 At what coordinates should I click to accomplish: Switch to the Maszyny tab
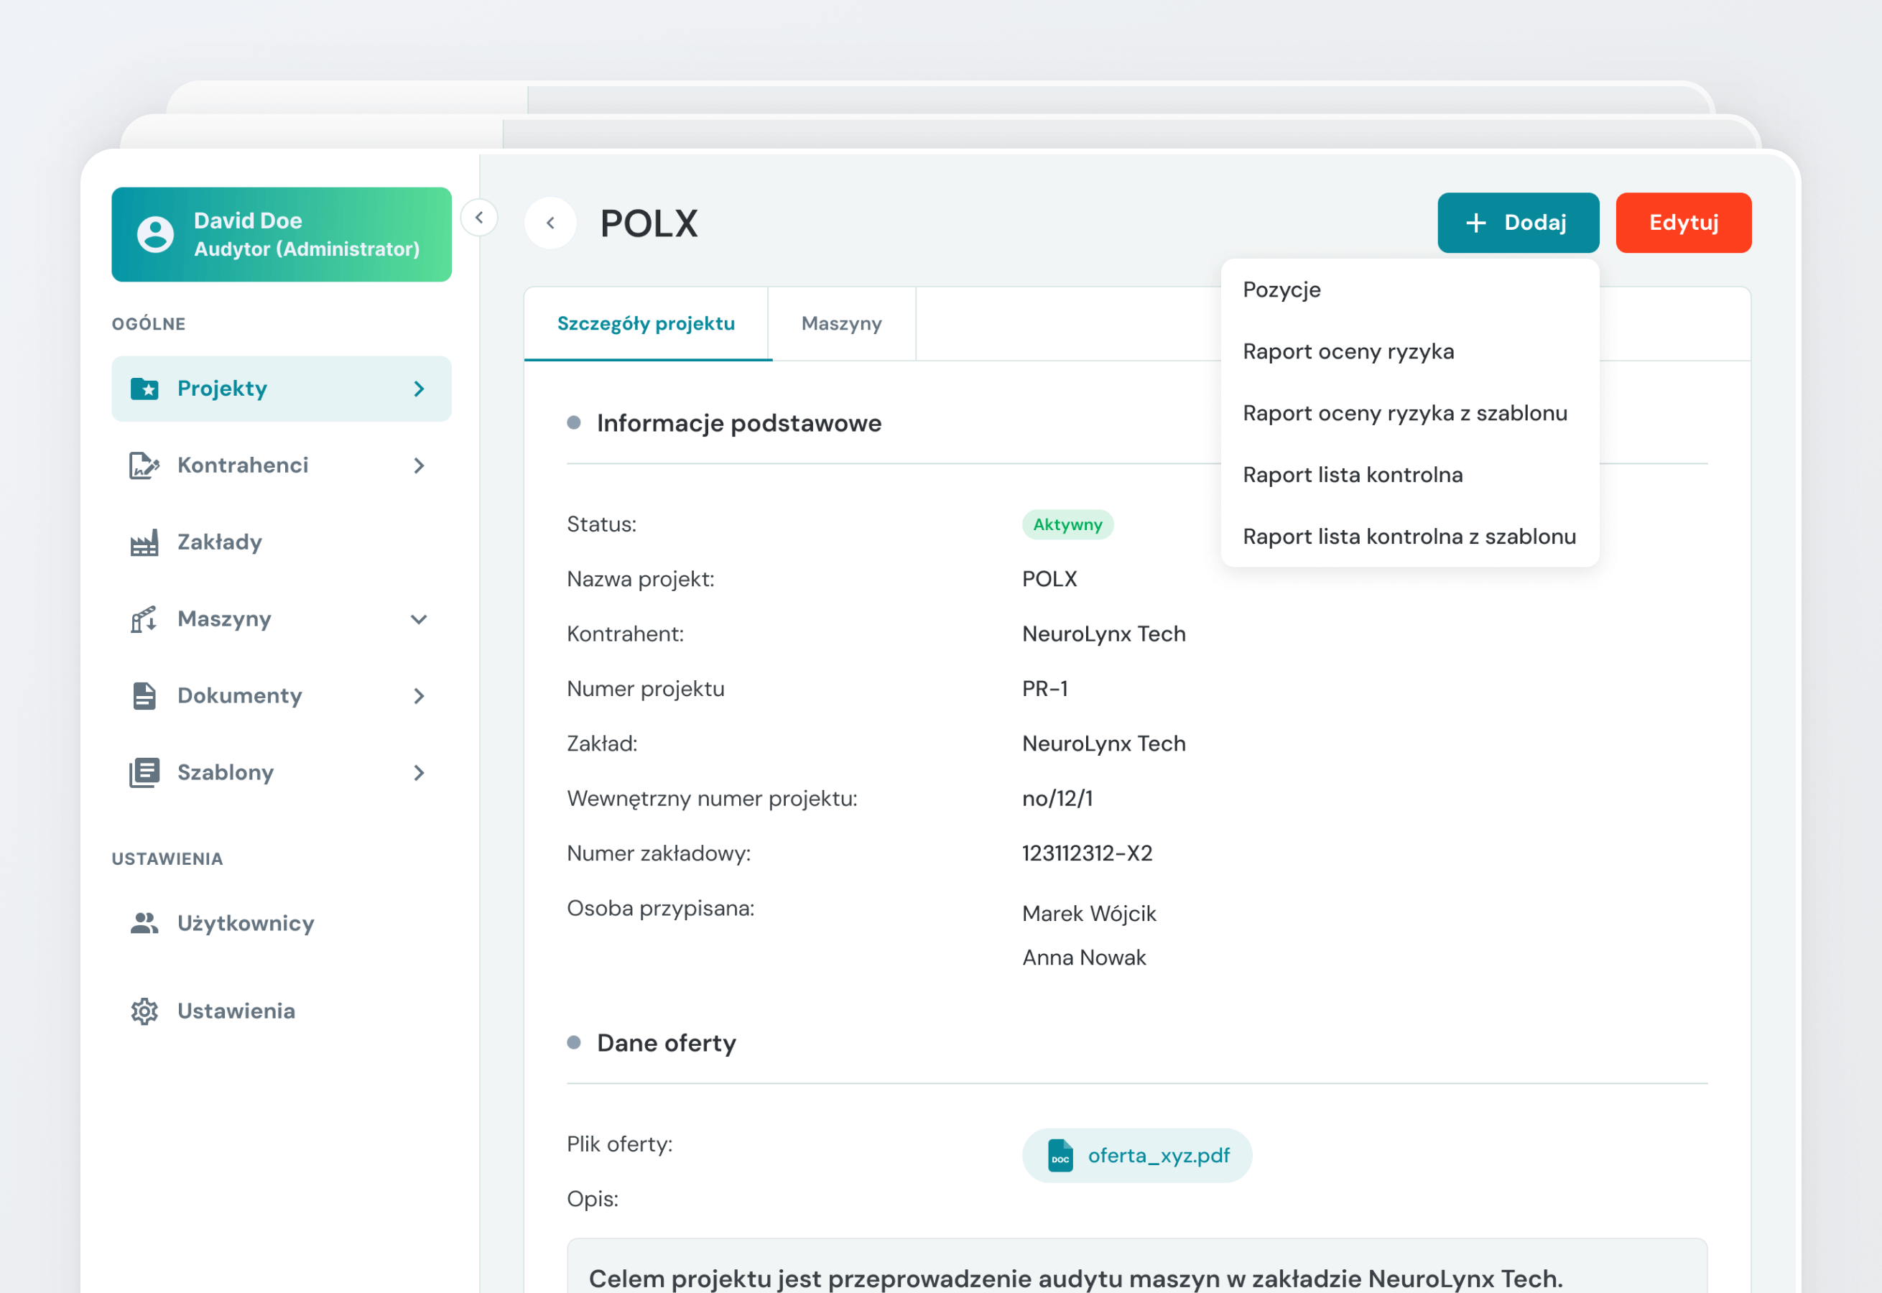842,323
